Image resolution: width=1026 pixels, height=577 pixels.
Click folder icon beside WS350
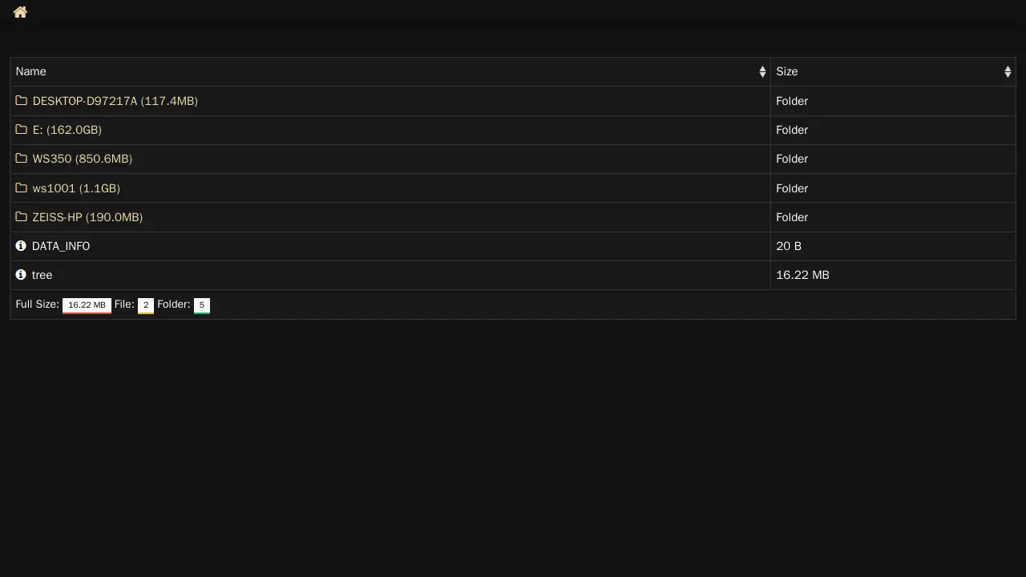pos(22,159)
